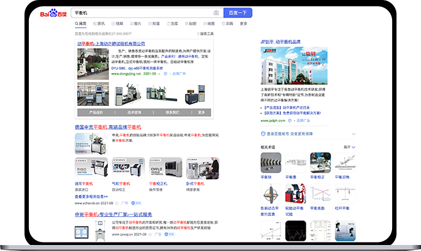Click the Baidu logo

pos(54,13)
